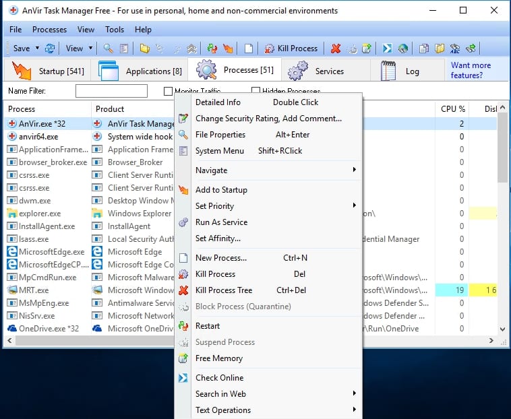Switch to the Applications [8] tab
The height and width of the screenshot is (419, 511).
coord(140,71)
